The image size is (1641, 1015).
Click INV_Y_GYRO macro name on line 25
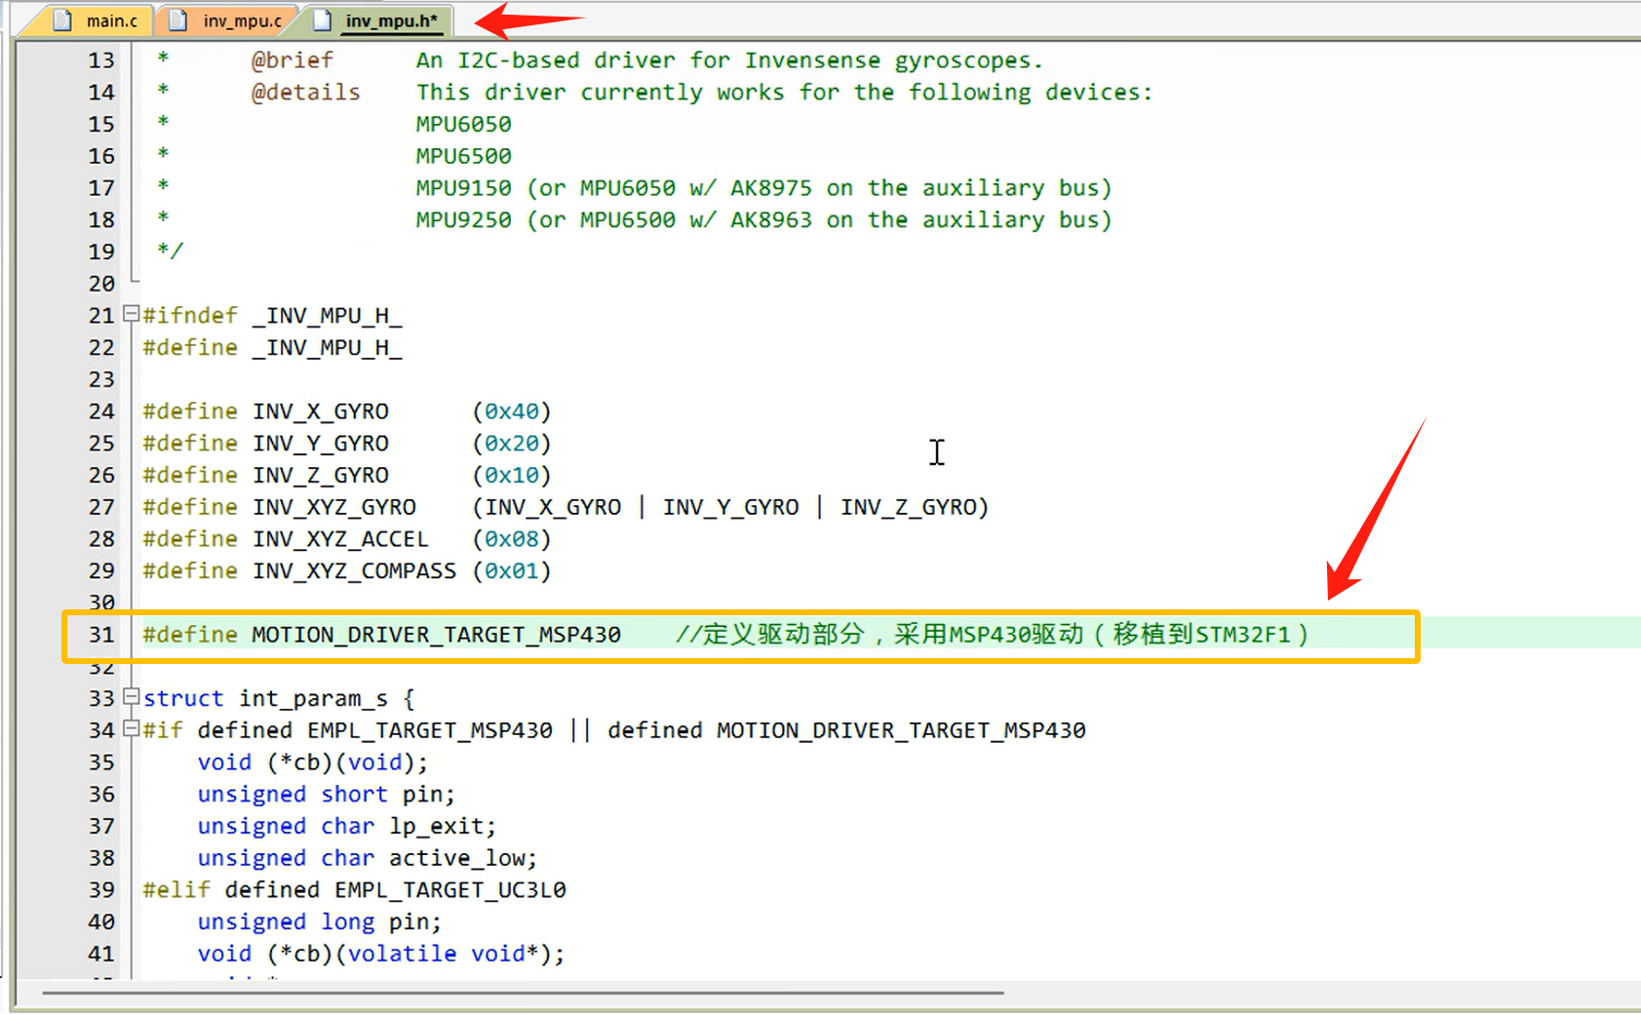(x=321, y=444)
